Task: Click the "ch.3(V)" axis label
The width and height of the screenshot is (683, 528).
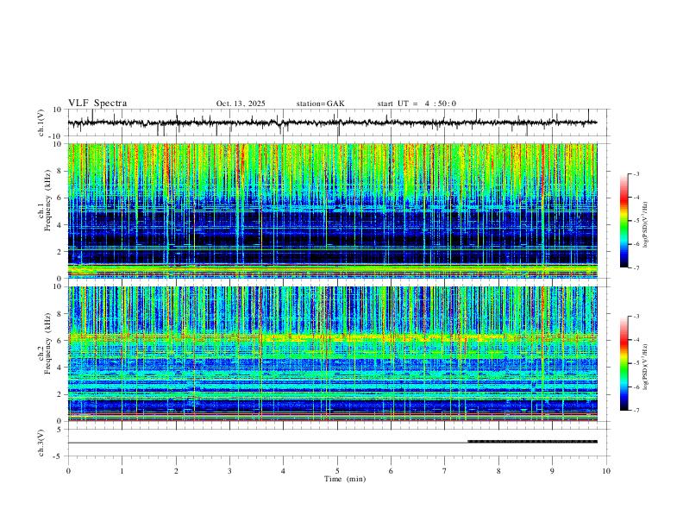Action: (x=41, y=443)
